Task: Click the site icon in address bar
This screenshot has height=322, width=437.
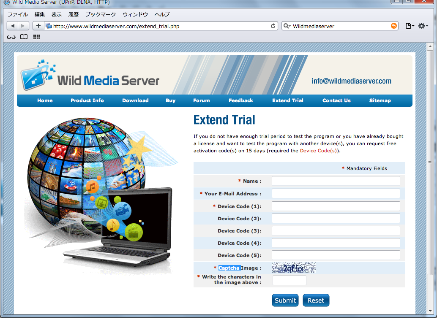Action: 49,26
